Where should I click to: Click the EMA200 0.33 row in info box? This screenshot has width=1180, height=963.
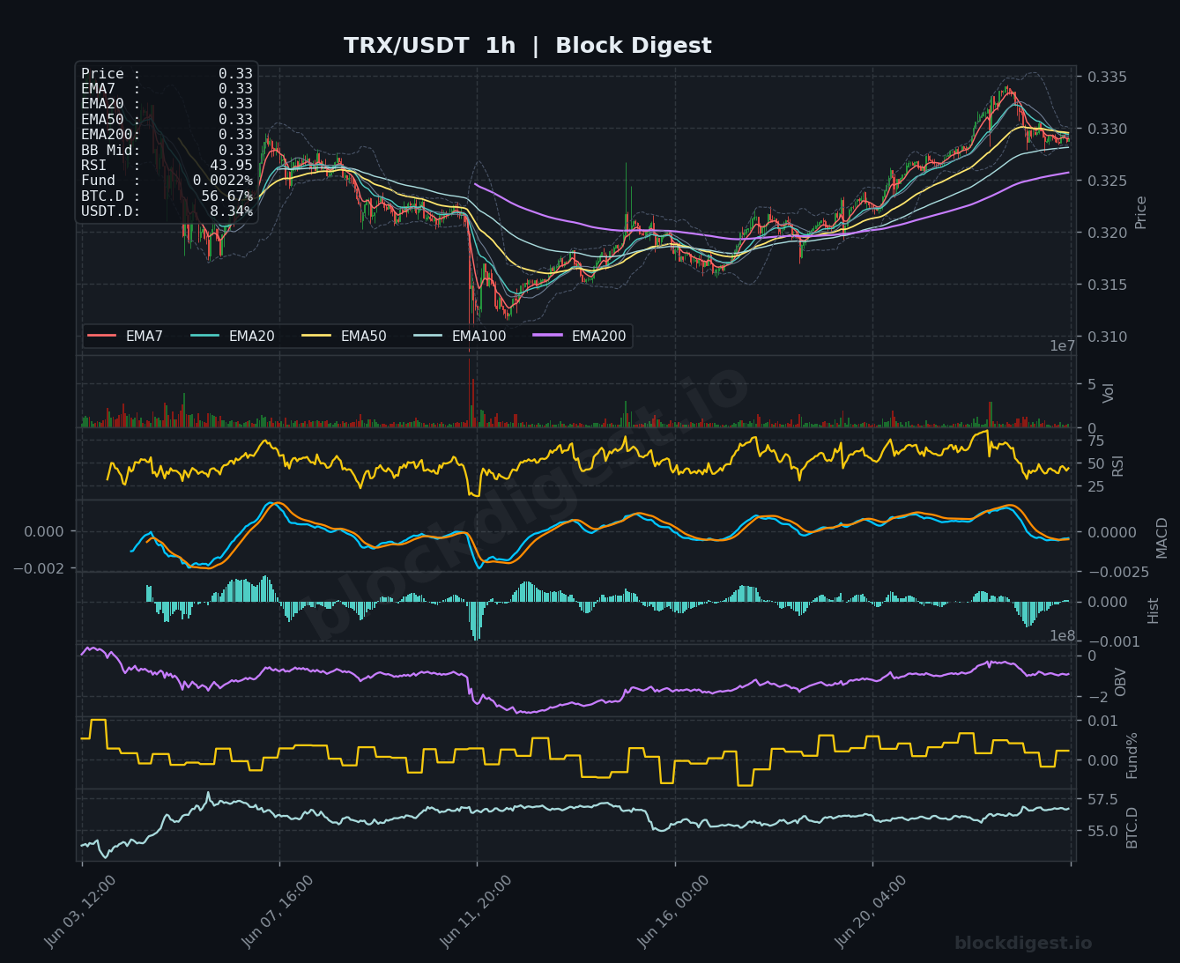[x=167, y=135]
